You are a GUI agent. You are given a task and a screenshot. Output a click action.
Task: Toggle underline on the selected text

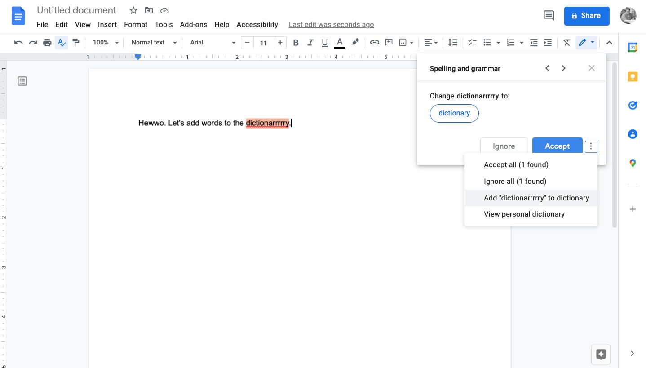click(x=324, y=42)
